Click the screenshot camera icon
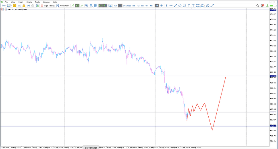278x149 pixels. pos(110,6)
